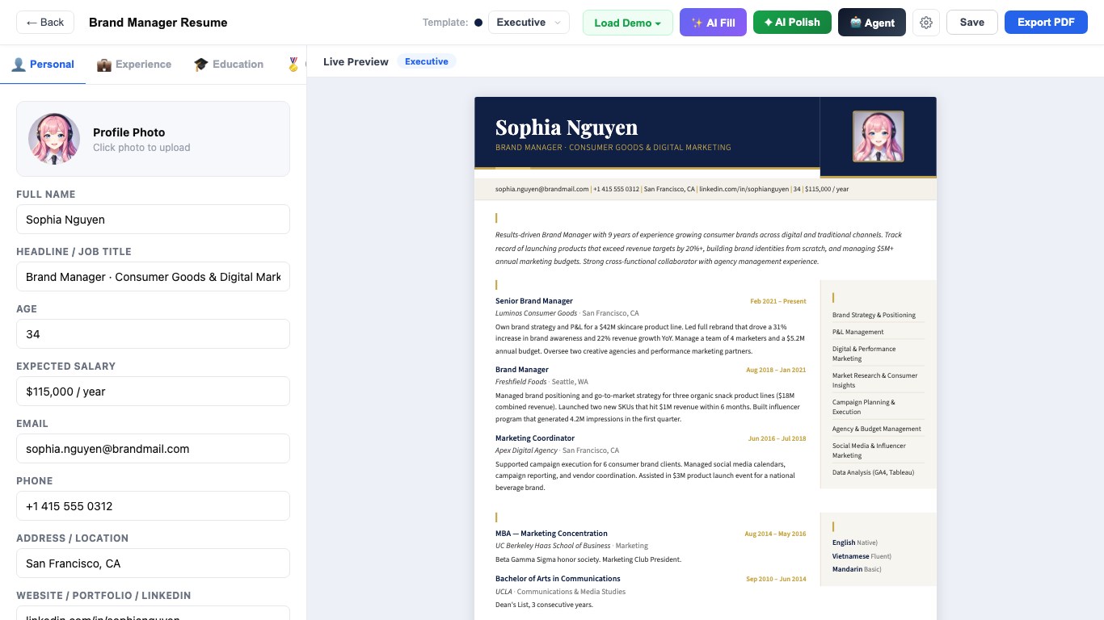The image size is (1104, 620).
Task: Click UC Berkeley Haas School of Business
Action: [553, 546]
